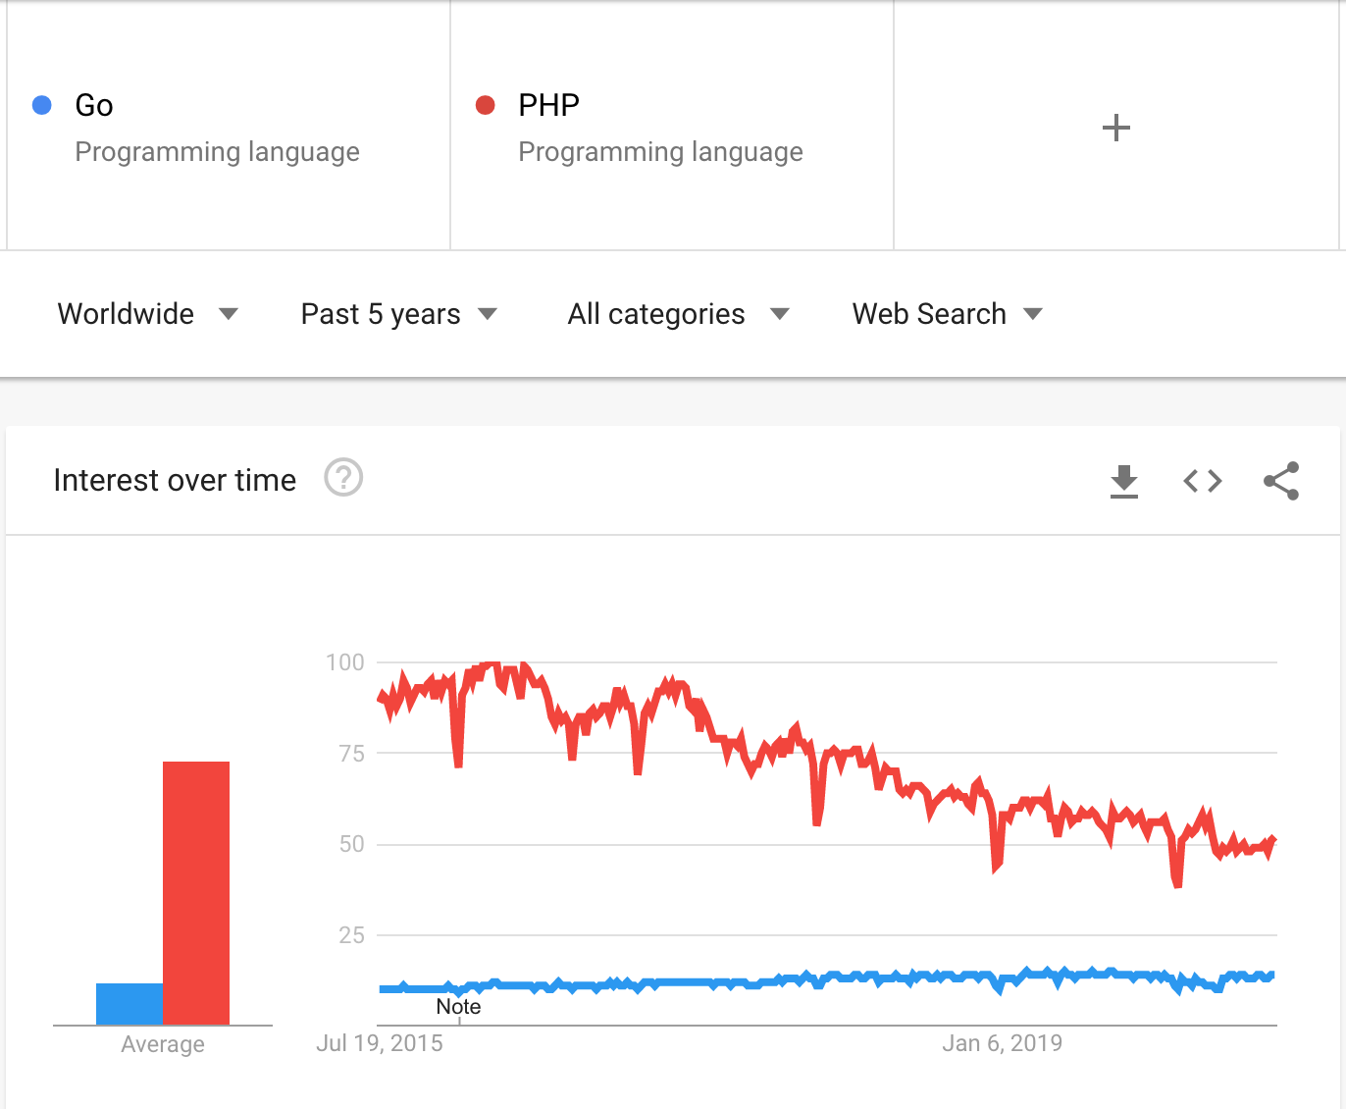The image size is (1346, 1109).
Task: Click the blue Go average bar
Action: [x=129, y=1004]
